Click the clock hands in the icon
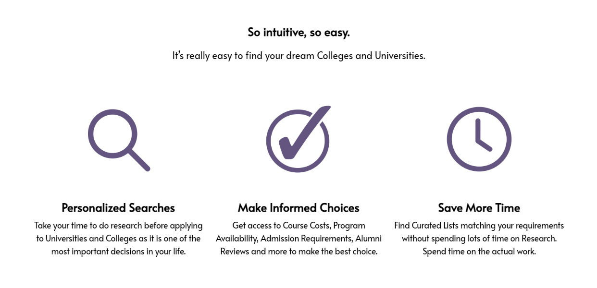Screen dimensions: 597x288 (483, 135)
